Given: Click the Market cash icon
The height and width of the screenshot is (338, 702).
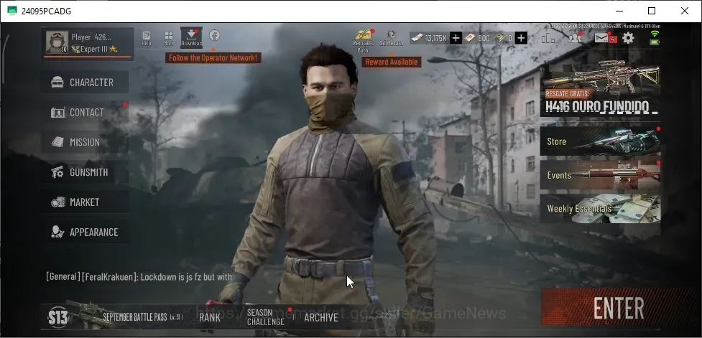Looking at the screenshot, I should click(57, 202).
